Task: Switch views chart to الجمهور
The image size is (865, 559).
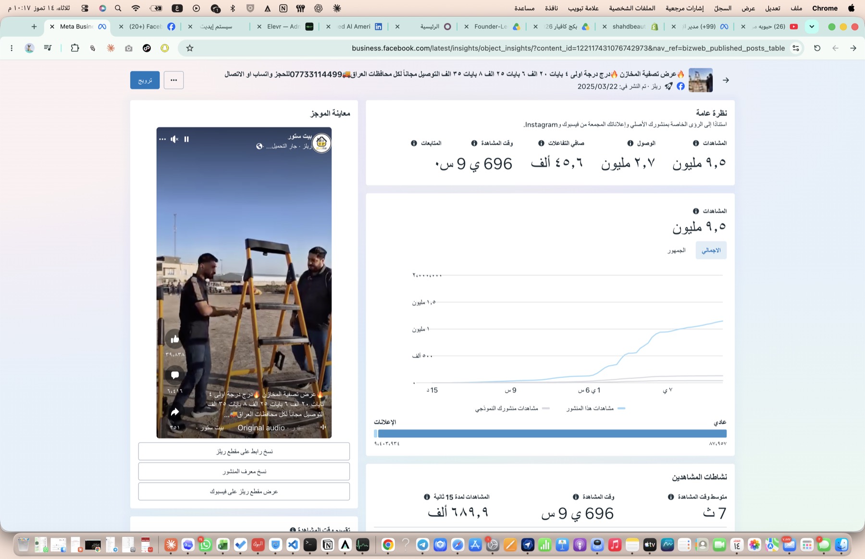Action: point(676,250)
